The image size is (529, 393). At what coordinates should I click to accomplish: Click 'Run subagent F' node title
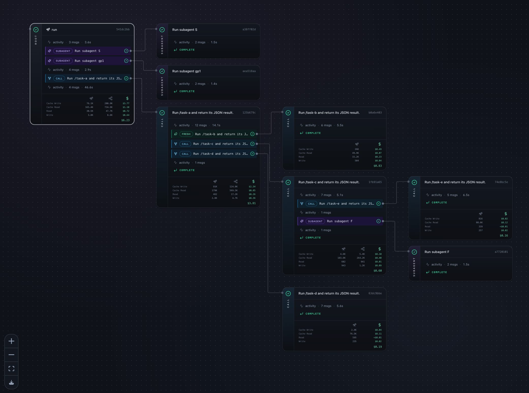click(x=437, y=252)
